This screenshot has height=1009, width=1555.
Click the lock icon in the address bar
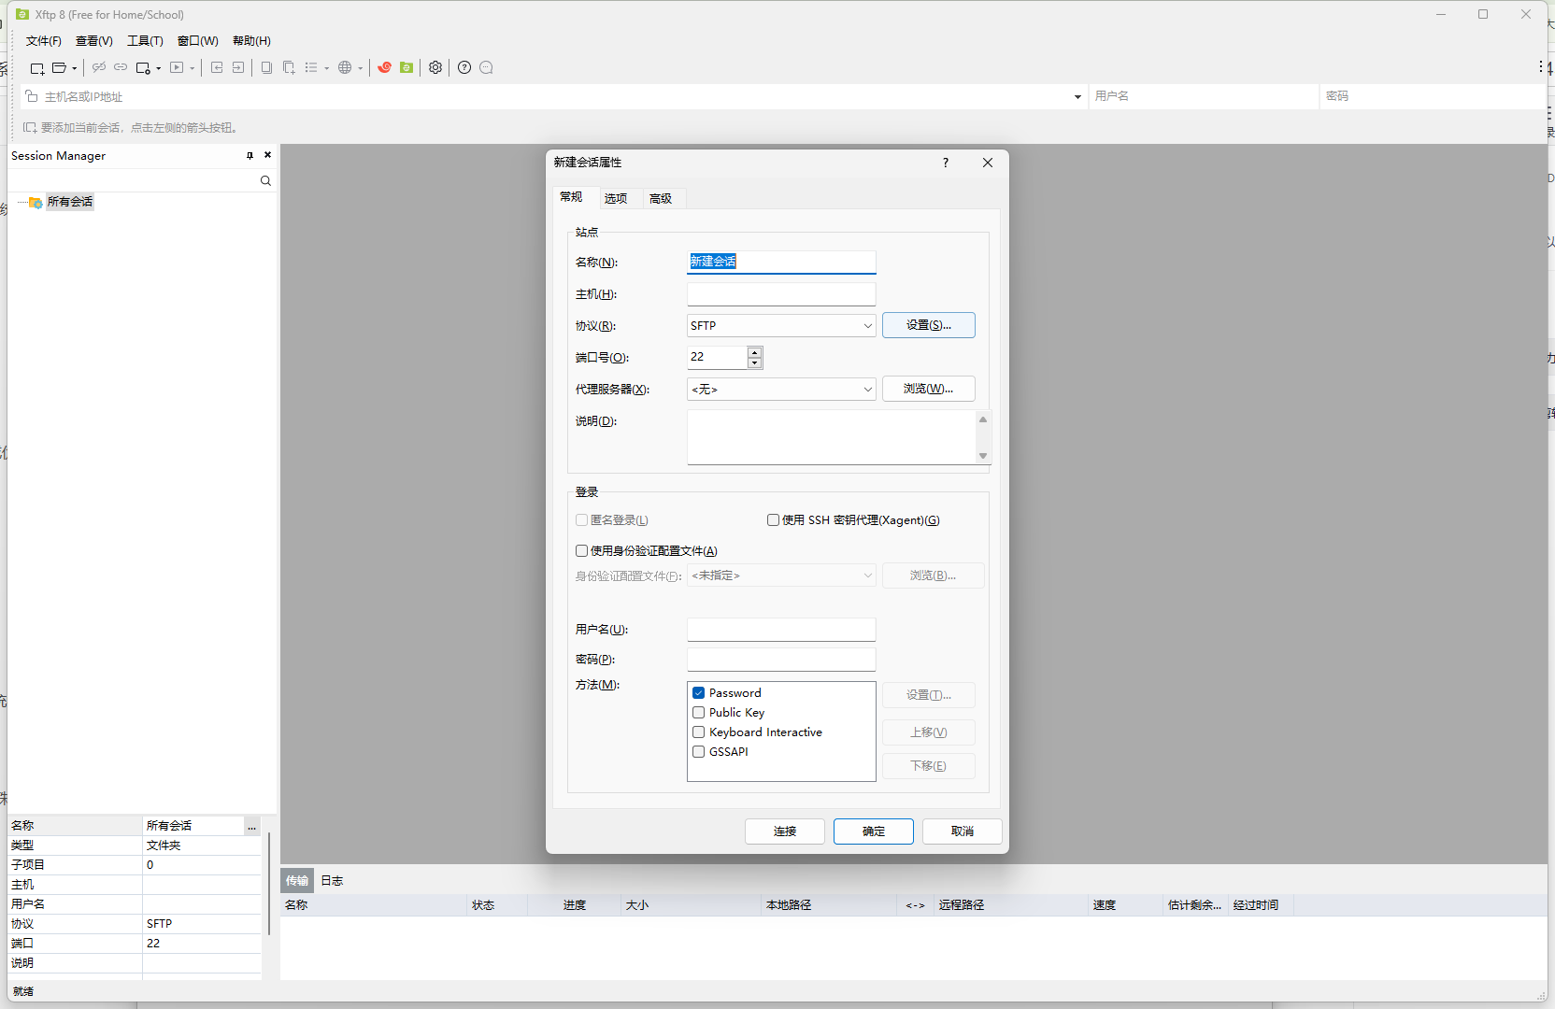click(32, 96)
